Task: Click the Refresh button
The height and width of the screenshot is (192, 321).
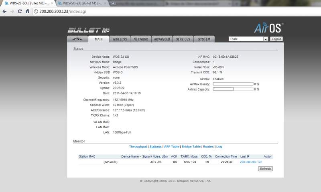Action: (x=265, y=169)
